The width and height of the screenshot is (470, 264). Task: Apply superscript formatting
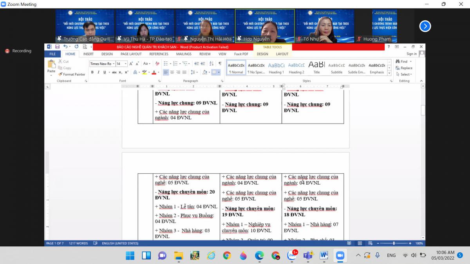pos(127,72)
